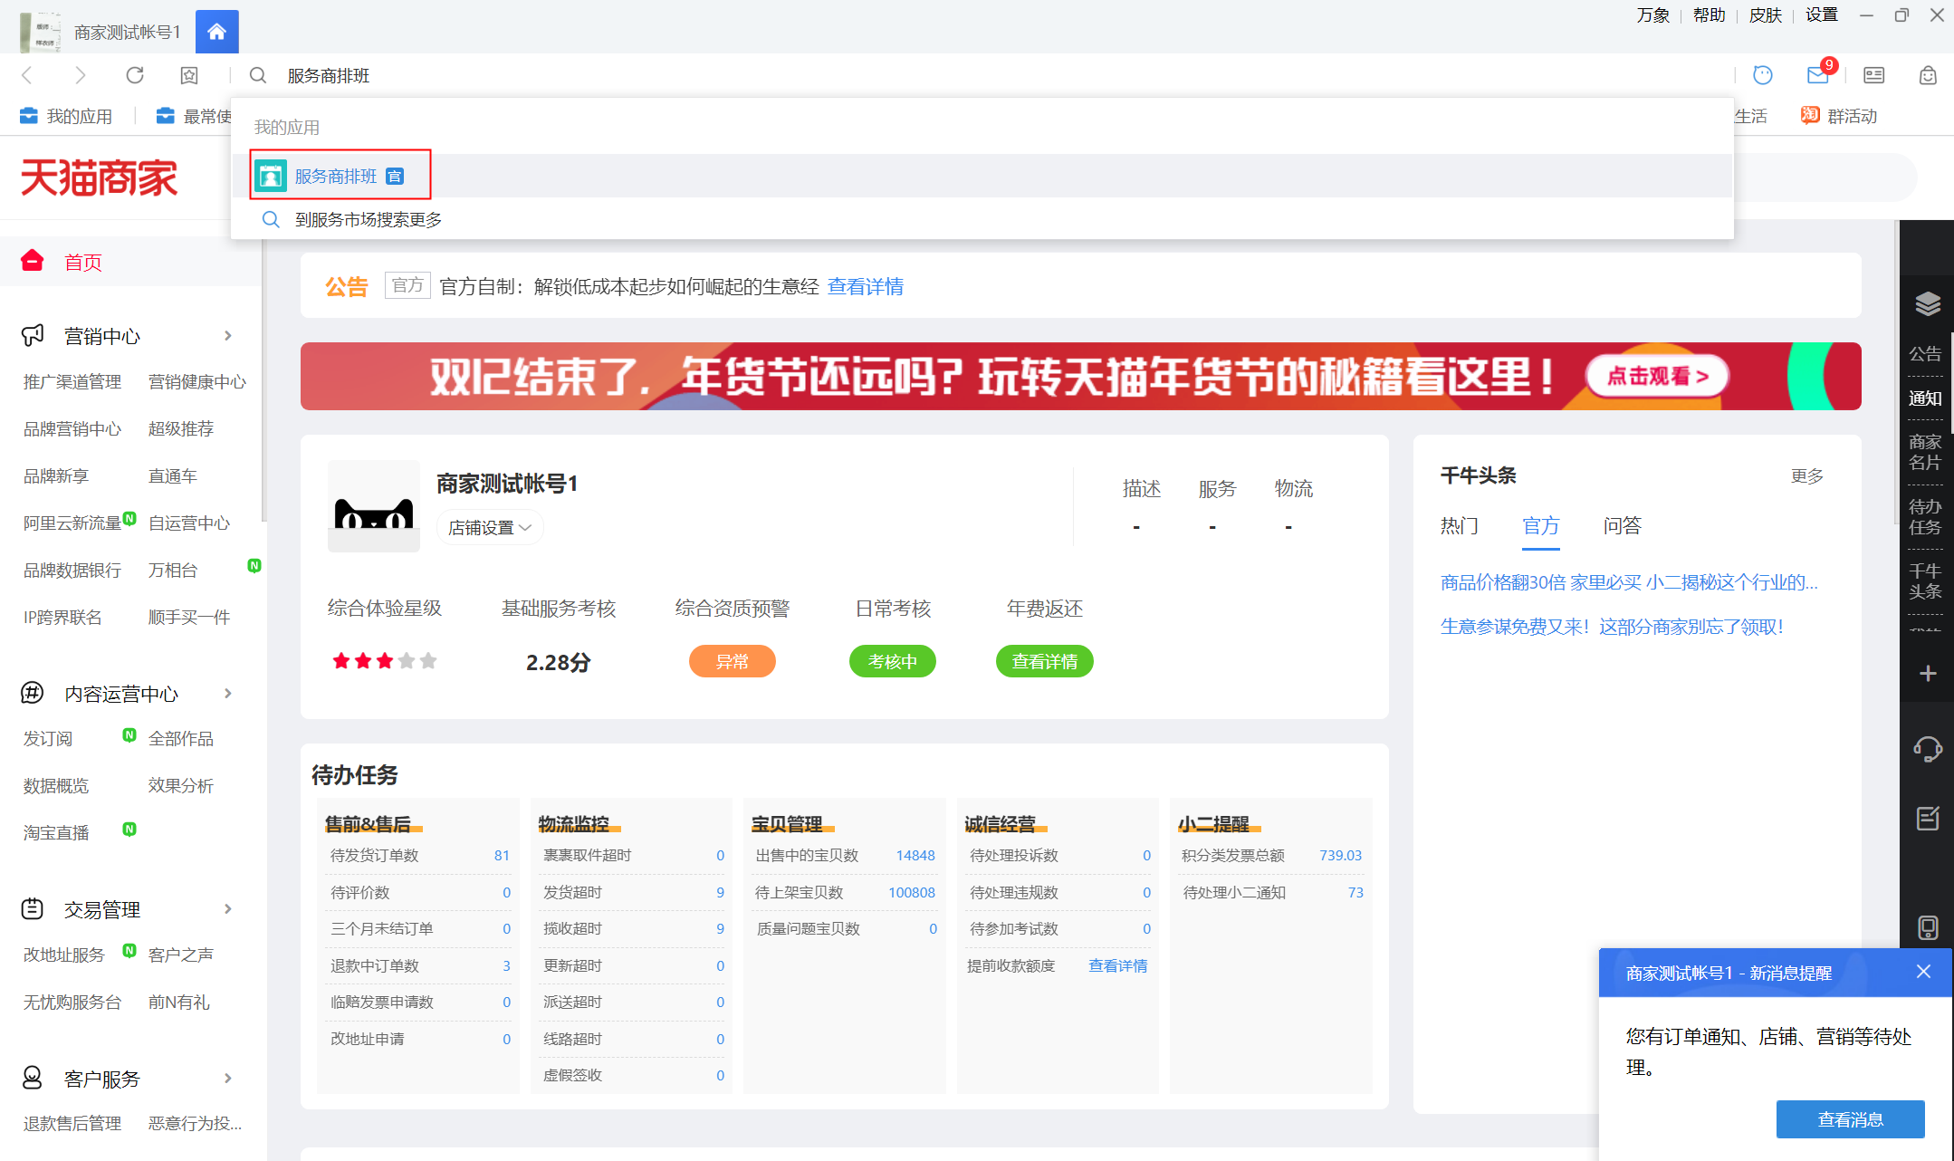Viewport: 1954px width, 1161px height.
Task: Click the plus icon in right sidebar
Action: tap(1927, 674)
